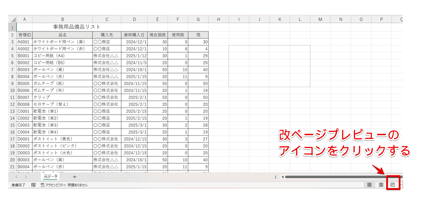The width and height of the screenshot is (448, 208).
Task: Select column K header
Action: tap(280, 20)
